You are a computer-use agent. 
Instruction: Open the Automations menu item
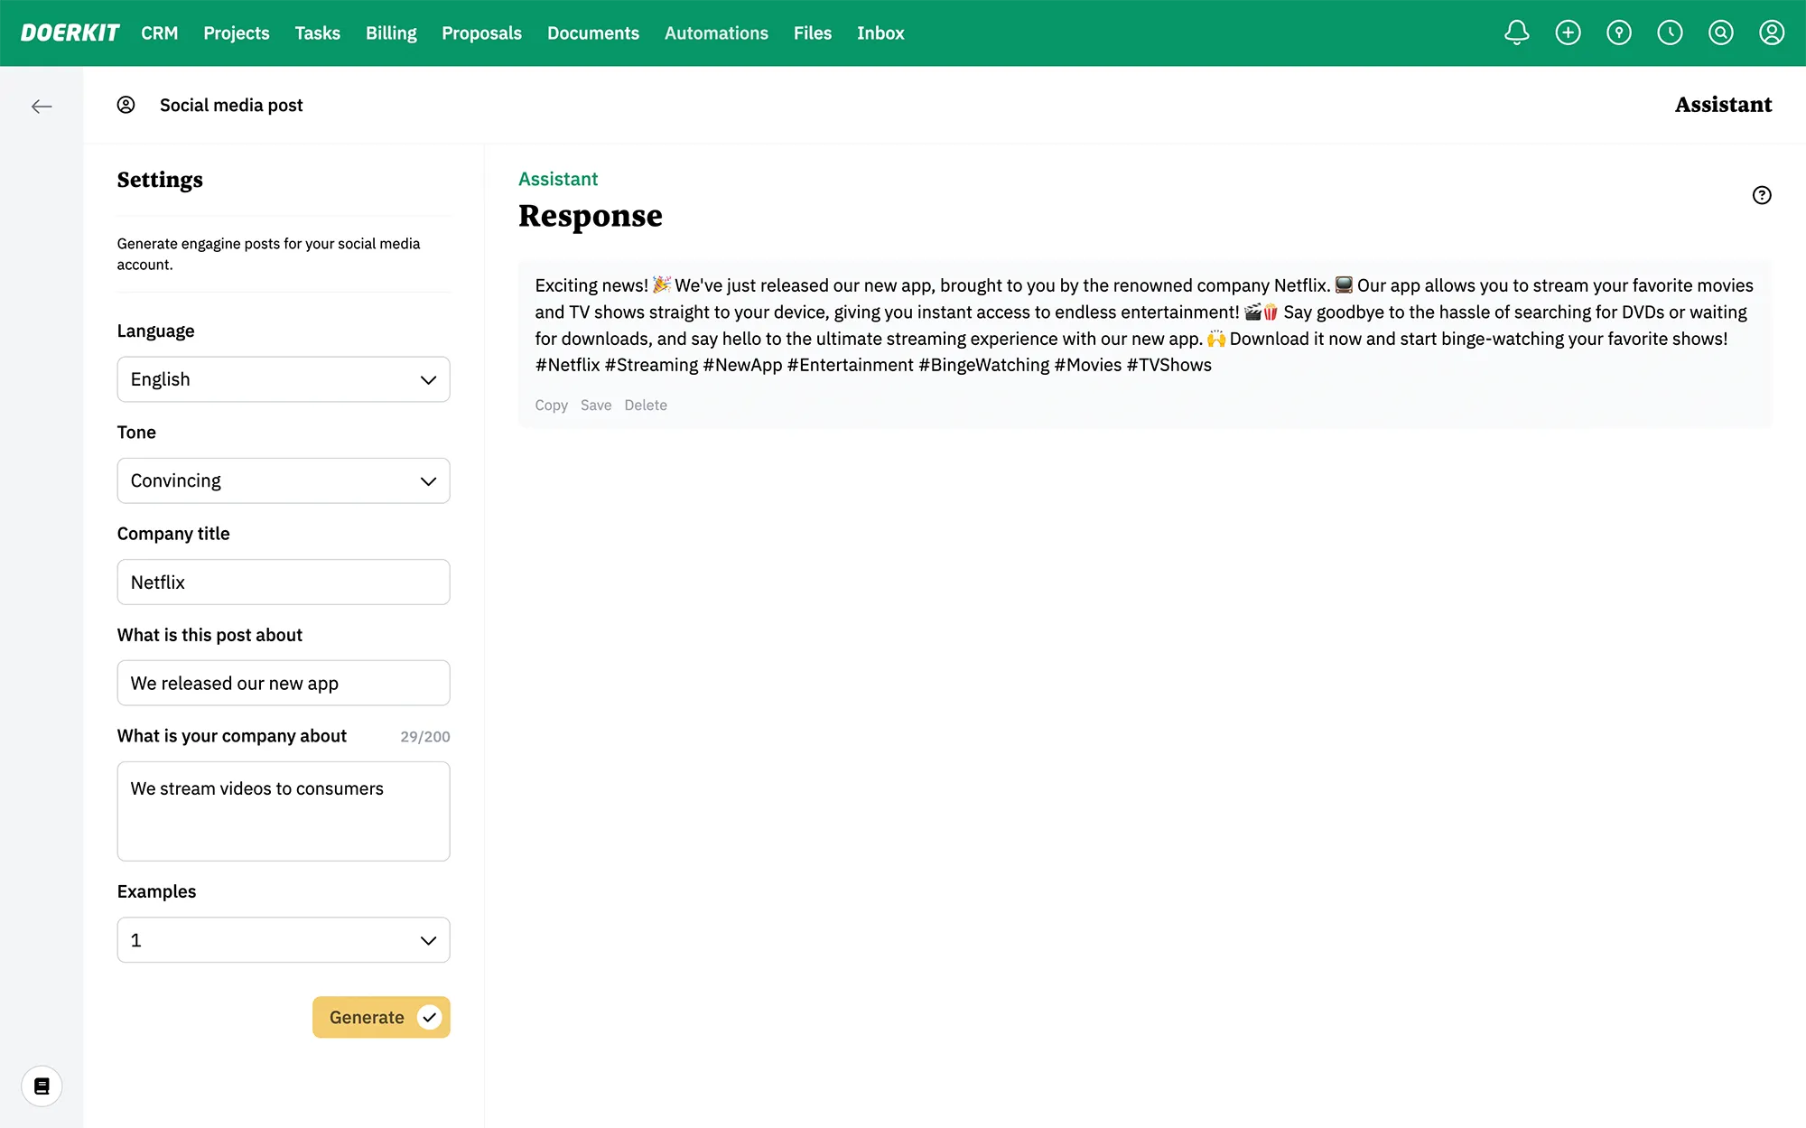[x=716, y=33]
